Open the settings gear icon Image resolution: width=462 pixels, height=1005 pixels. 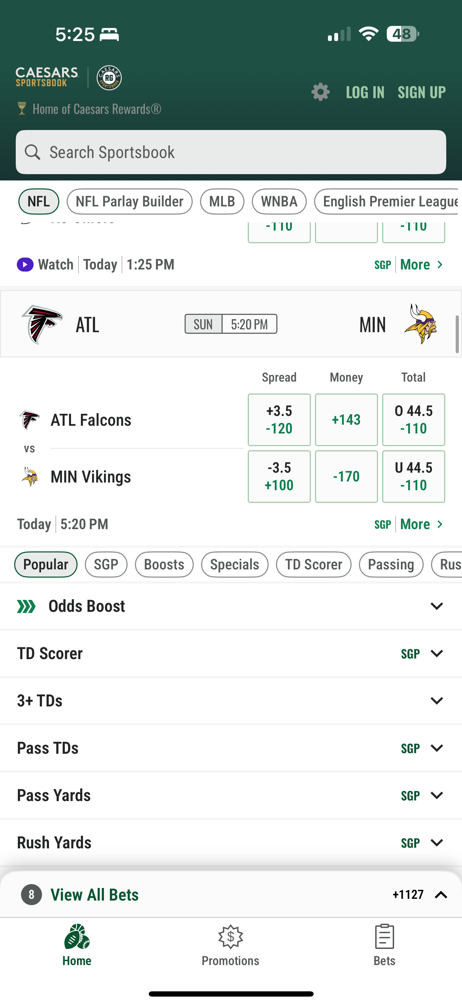(320, 92)
